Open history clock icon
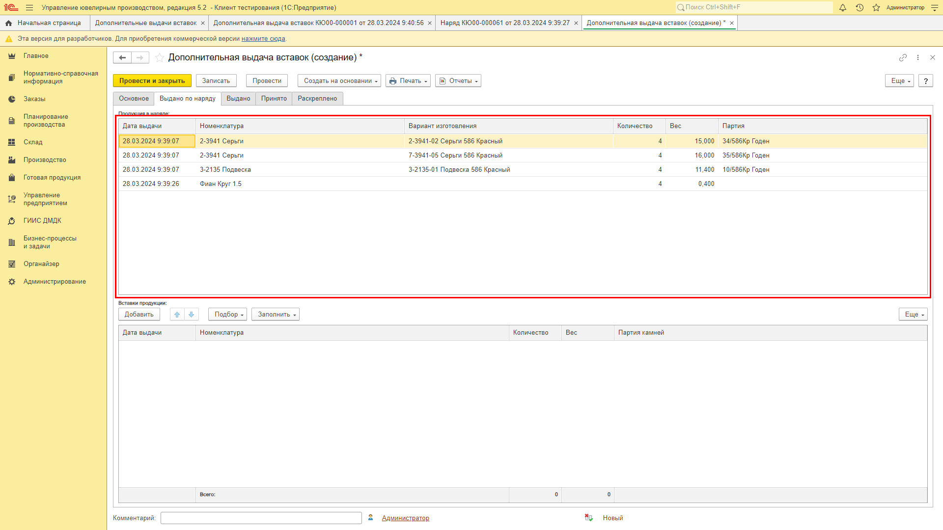This screenshot has height=530, width=943. (x=860, y=7)
